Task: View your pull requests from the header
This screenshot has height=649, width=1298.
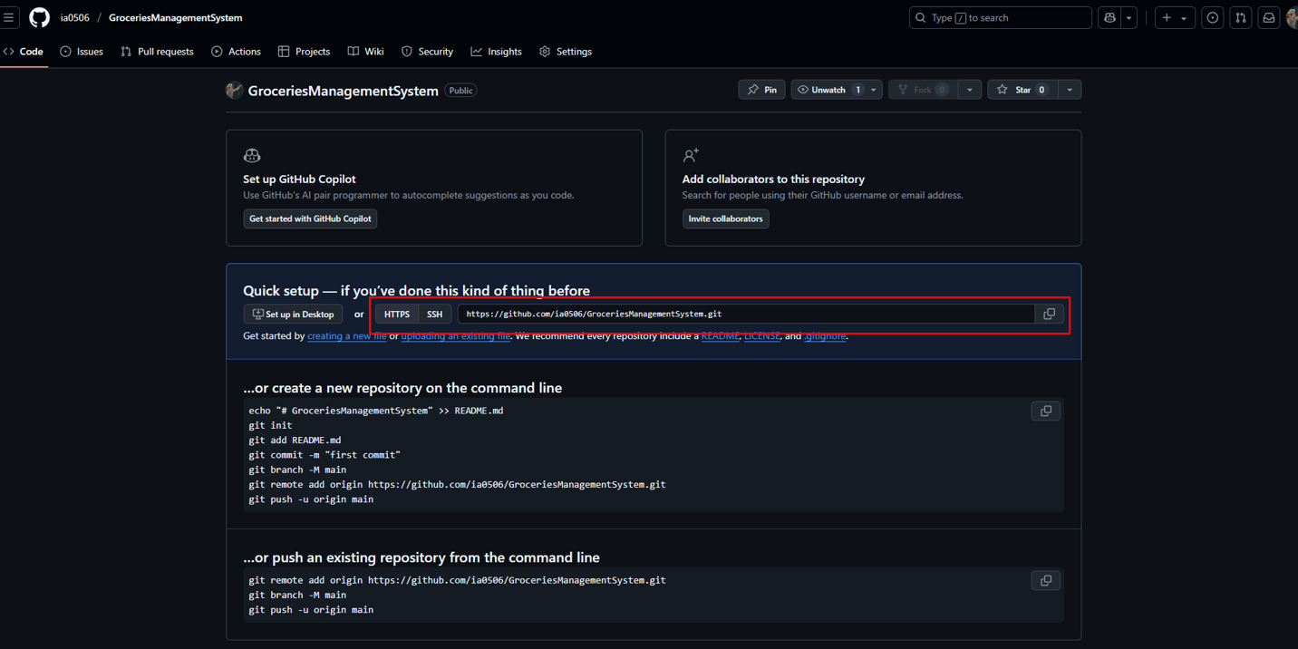Action: pos(1240,17)
